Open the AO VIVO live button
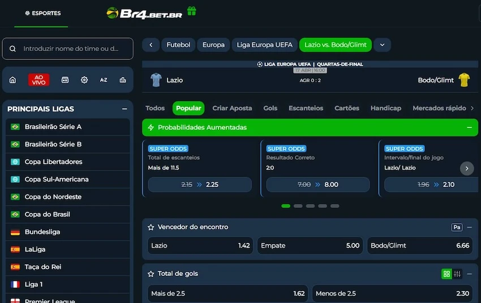The width and height of the screenshot is (481, 303). (x=38, y=80)
